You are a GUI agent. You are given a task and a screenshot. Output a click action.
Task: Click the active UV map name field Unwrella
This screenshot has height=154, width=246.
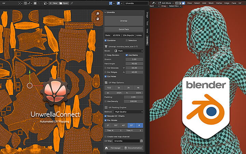click(136, 3)
